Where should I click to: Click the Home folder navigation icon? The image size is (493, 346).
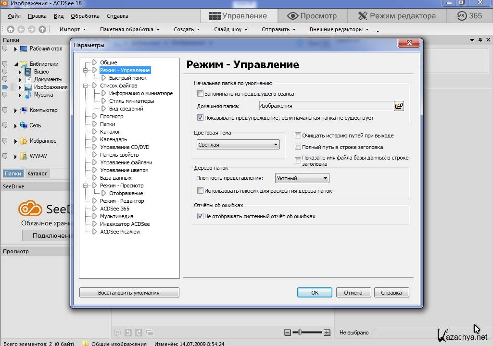click(x=11, y=29)
